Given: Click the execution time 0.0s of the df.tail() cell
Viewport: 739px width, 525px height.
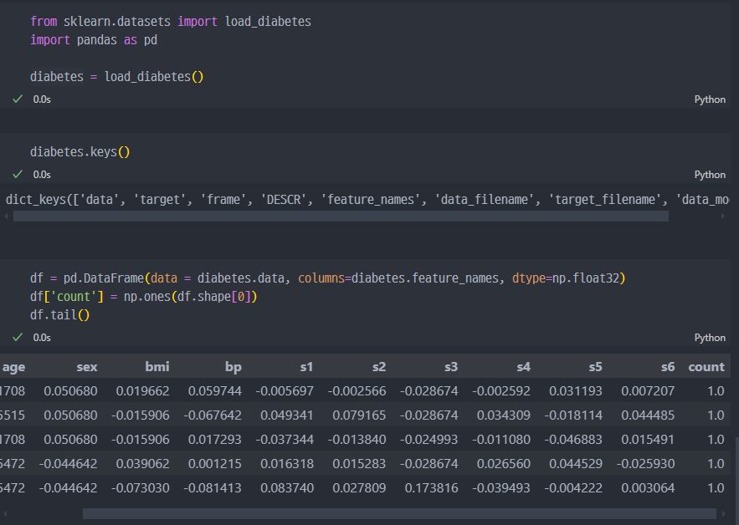Looking at the screenshot, I should [x=42, y=338].
